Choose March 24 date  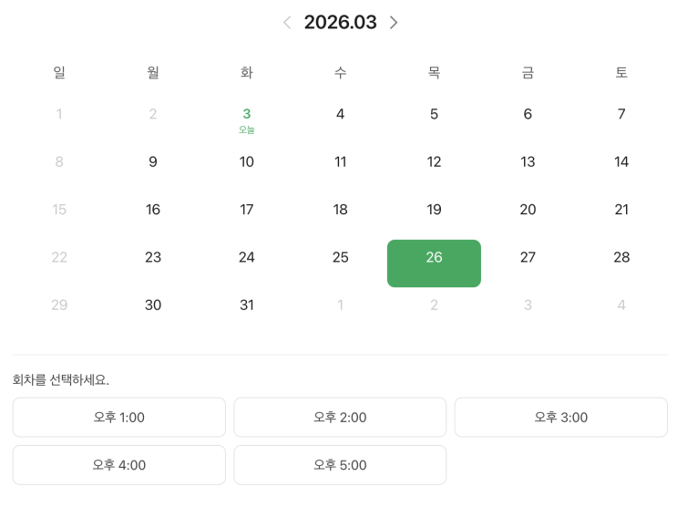click(x=247, y=258)
